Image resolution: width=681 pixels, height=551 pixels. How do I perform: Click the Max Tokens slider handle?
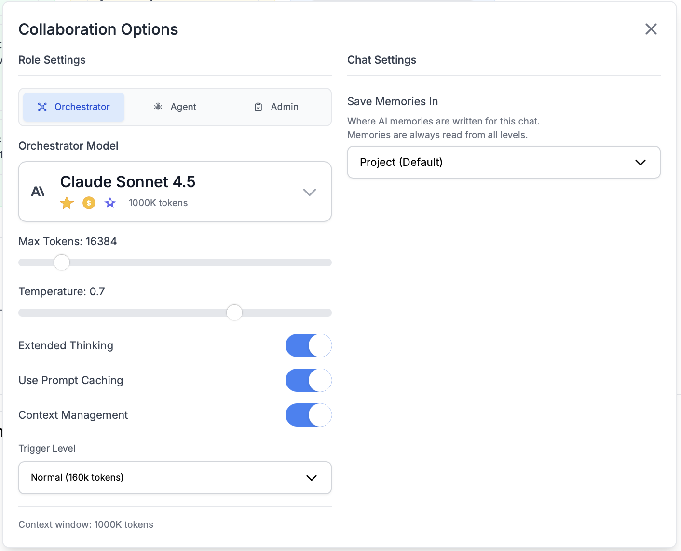[61, 262]
